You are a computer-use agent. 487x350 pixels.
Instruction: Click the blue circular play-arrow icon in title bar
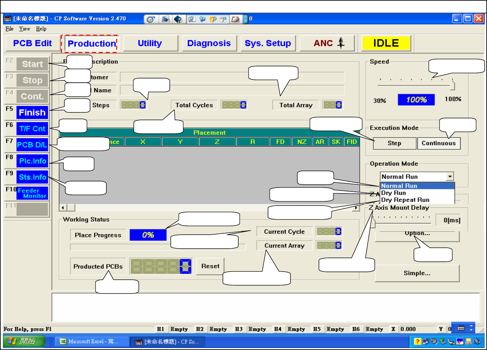pos(150,19)
